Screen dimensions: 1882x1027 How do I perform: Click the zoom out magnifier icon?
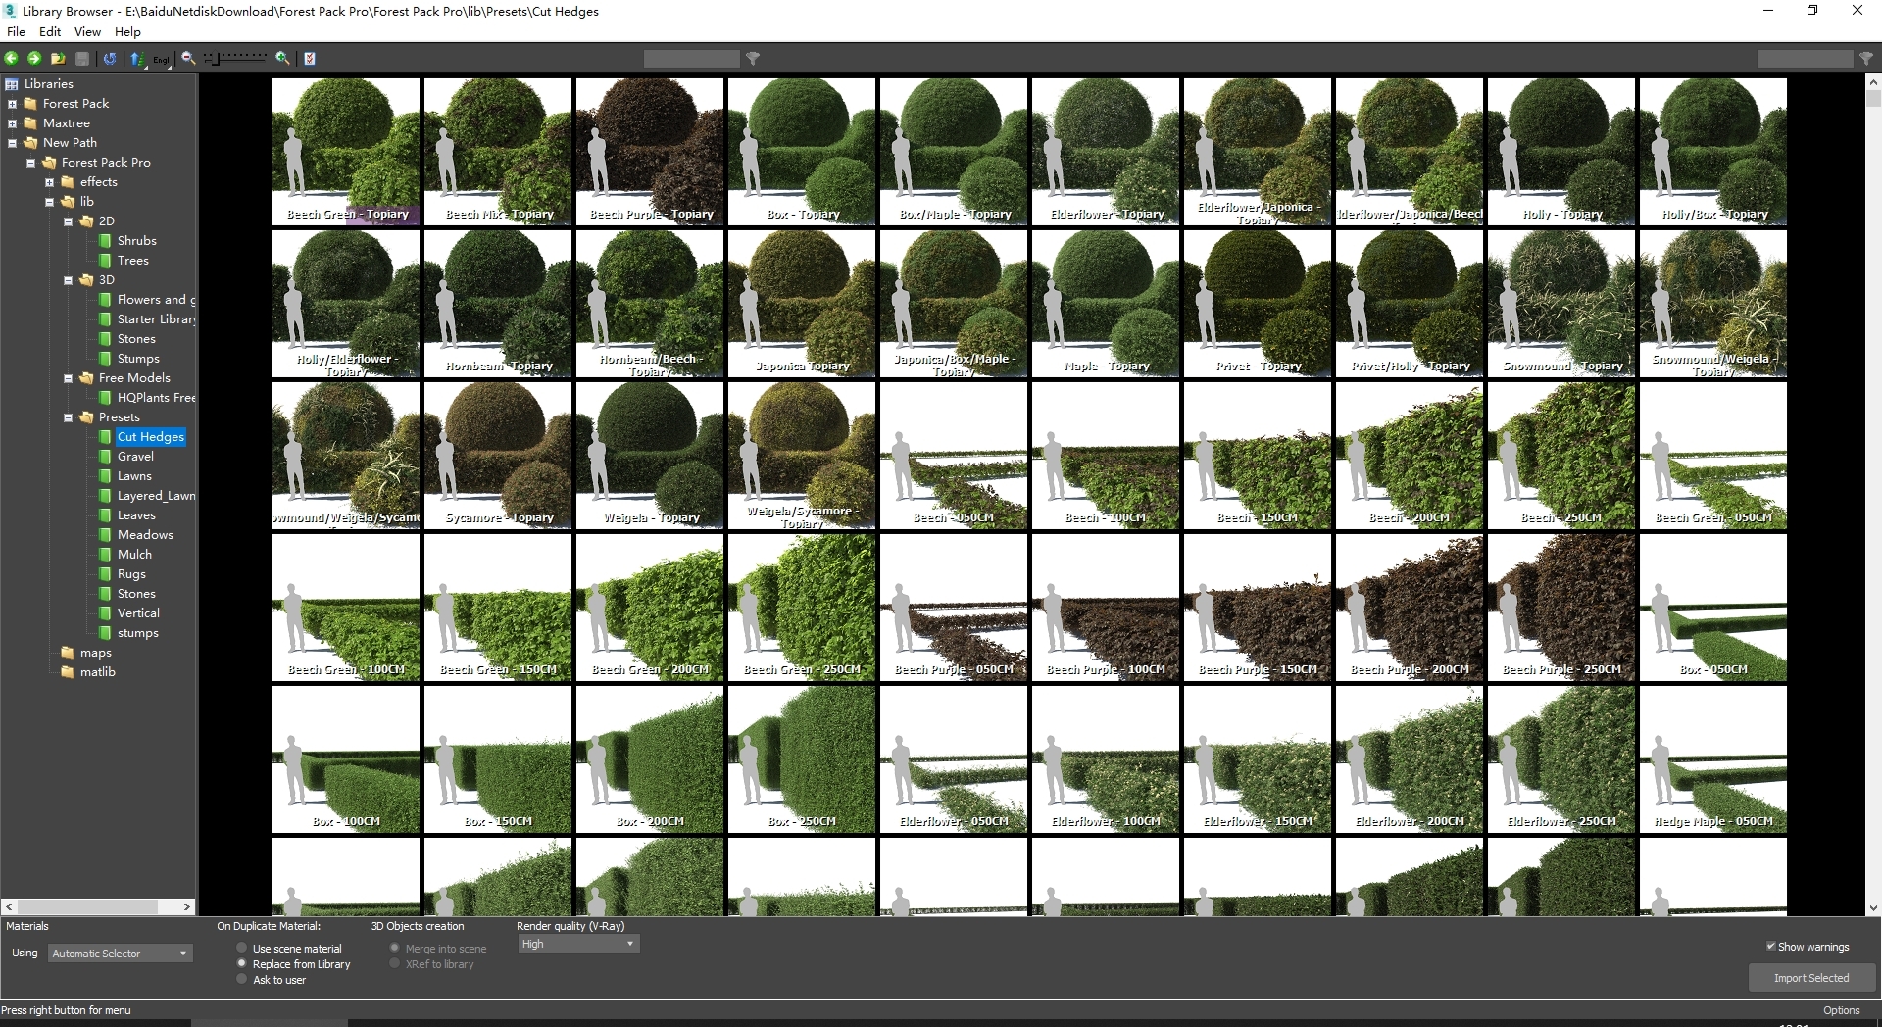[x=188, y=59]
